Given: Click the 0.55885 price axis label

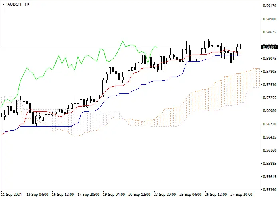Looking at the screenshot, I should [x=270, y=163].
